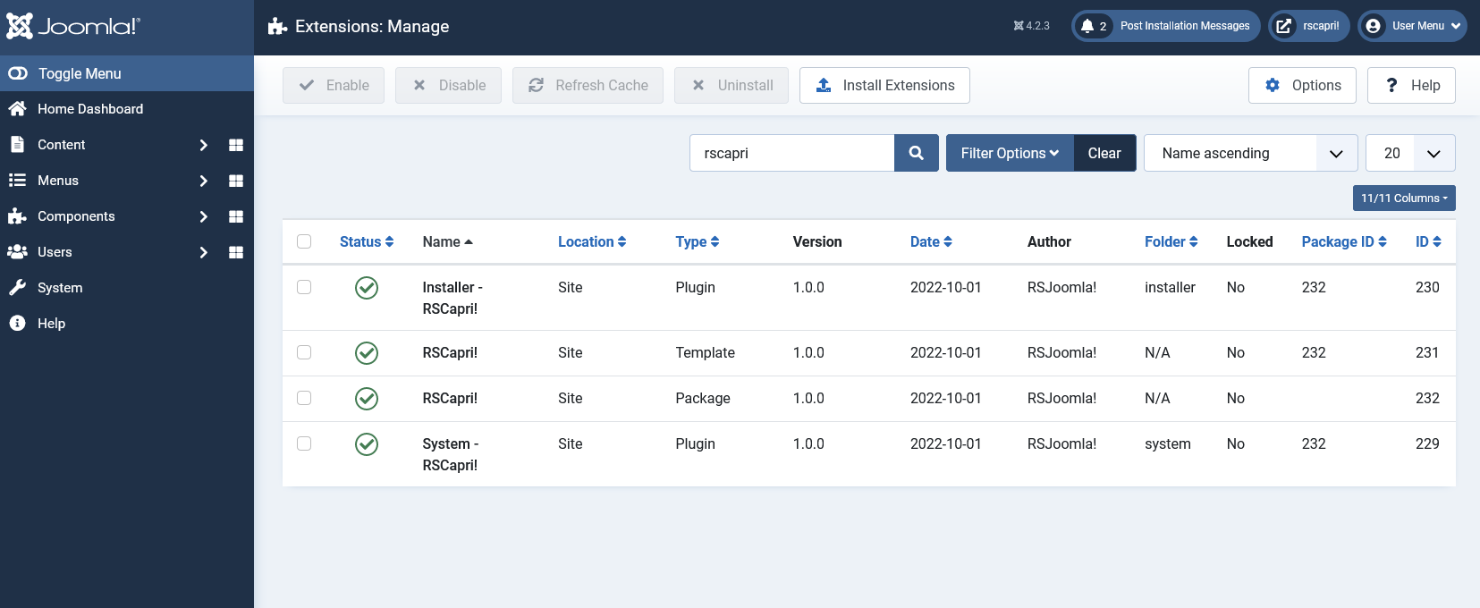
Task: Clear the search filter
Action: click(x=1104, y=153)
